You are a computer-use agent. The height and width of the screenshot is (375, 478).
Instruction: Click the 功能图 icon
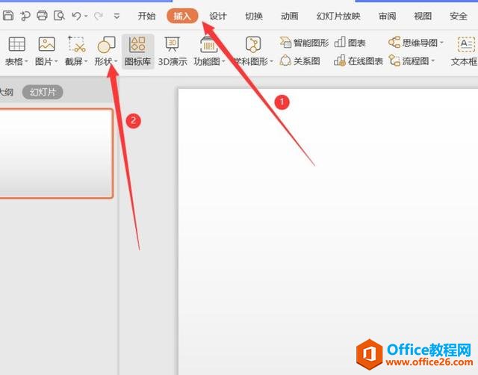tap(208, 45)
